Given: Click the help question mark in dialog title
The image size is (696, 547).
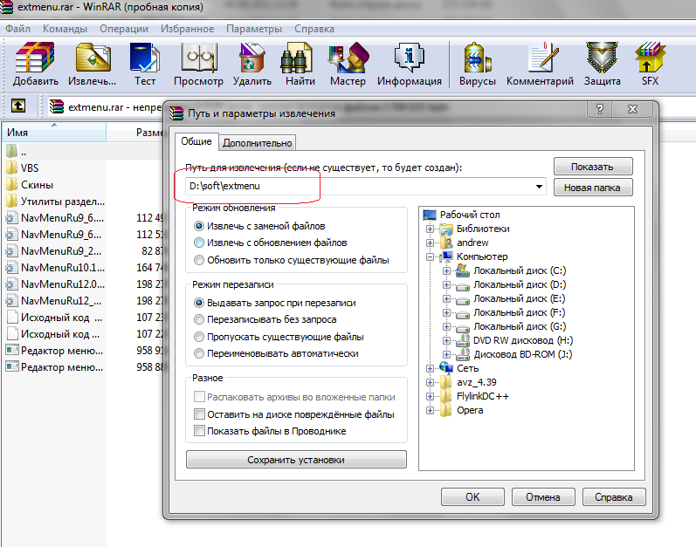Looking at the screenshot, I should point(600,109).
